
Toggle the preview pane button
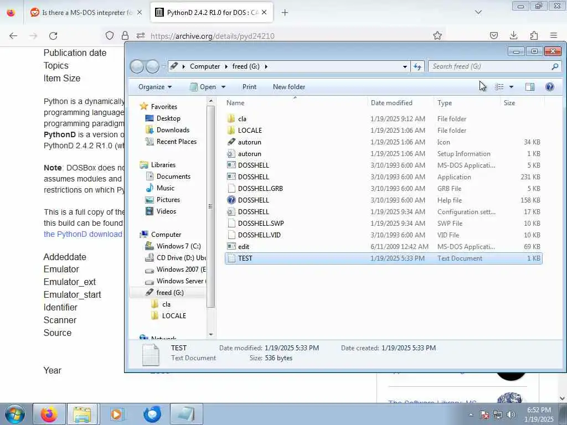pos(530,87)
